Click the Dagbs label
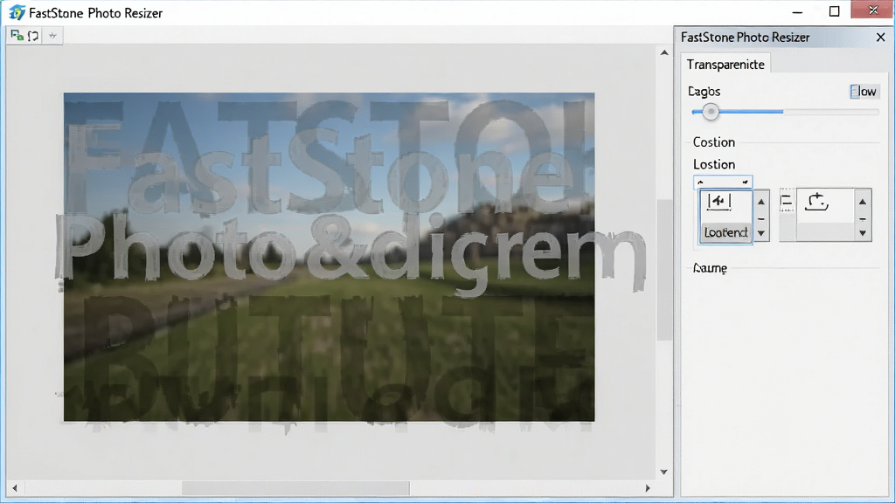This screenshot has width=895, height=503. 704,91
